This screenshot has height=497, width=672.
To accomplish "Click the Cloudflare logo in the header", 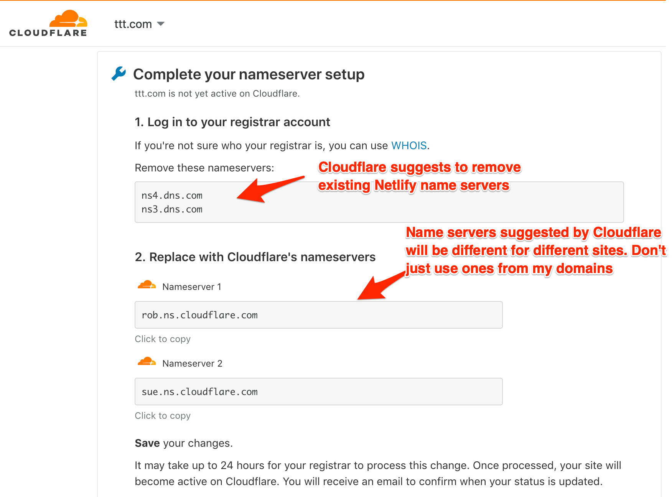I will tap(48, 23).
